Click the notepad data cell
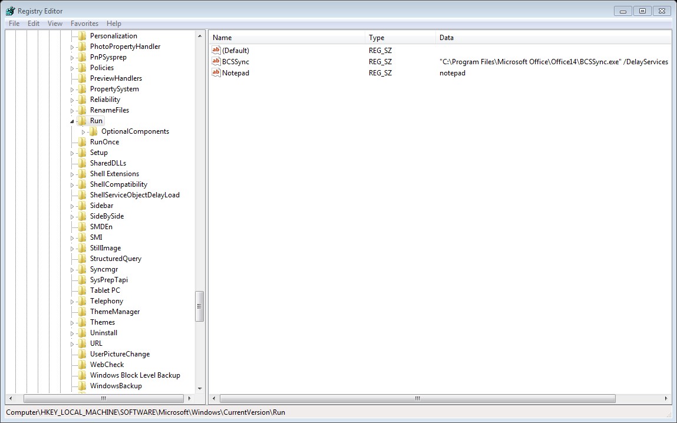This screenshot has height=423, width=677. (x=453, y=73)
